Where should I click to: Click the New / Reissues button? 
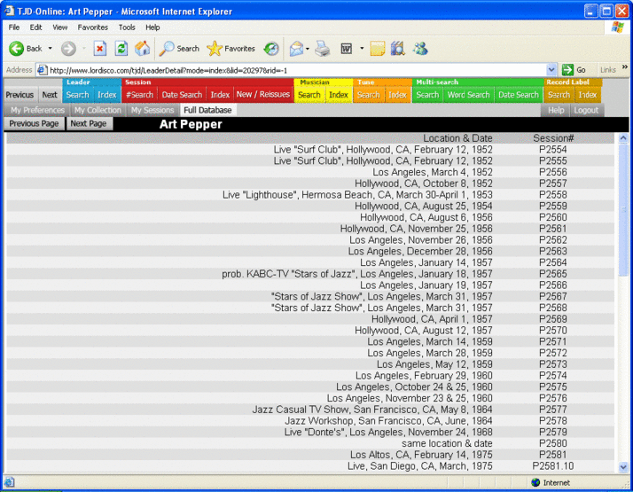(263, 95)
